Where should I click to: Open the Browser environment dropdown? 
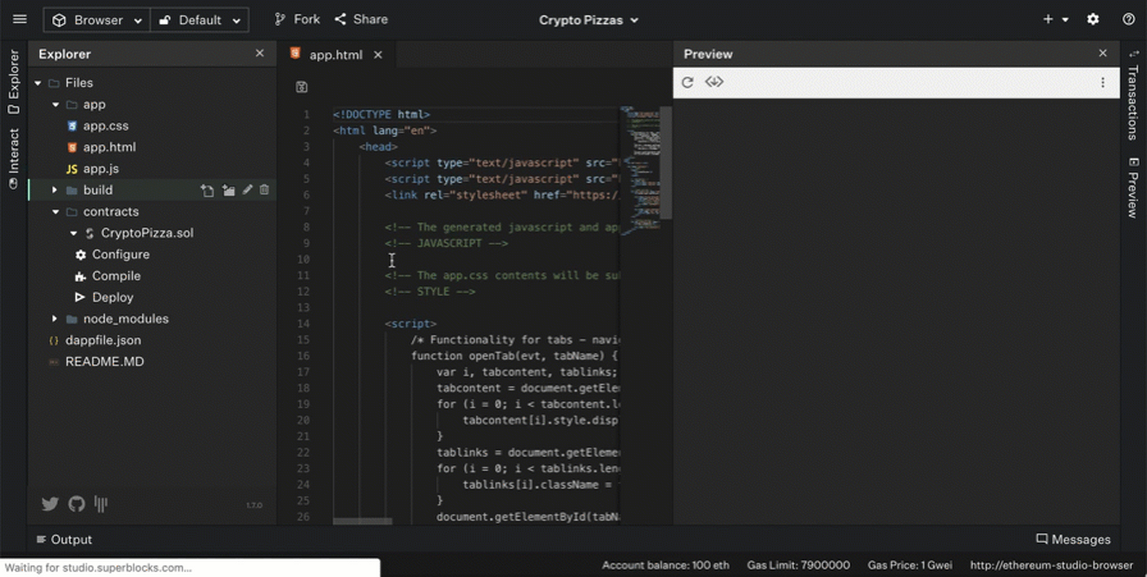pos(97,20)
